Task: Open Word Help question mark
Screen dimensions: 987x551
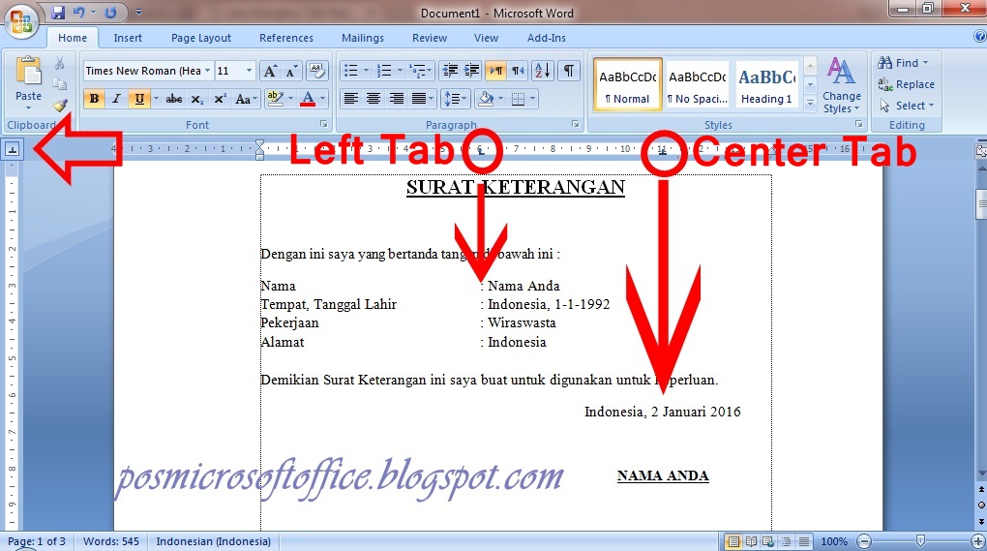Action: (x=979, y=37)
